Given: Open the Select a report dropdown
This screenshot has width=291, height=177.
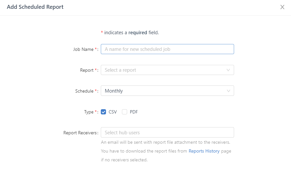Looking at the screenshot, I should tap(163, 70).
